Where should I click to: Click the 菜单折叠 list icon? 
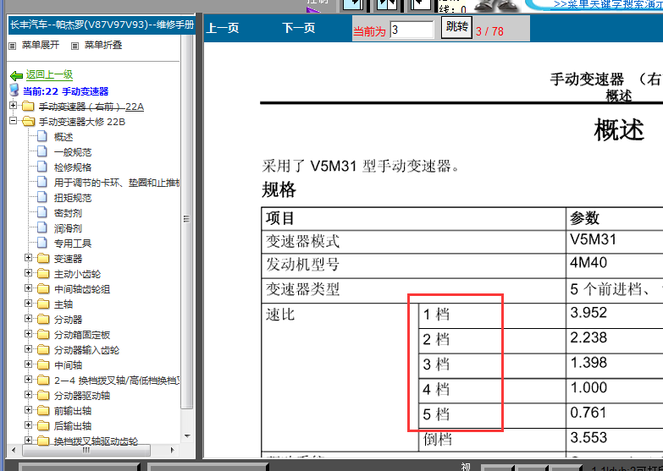75,46
